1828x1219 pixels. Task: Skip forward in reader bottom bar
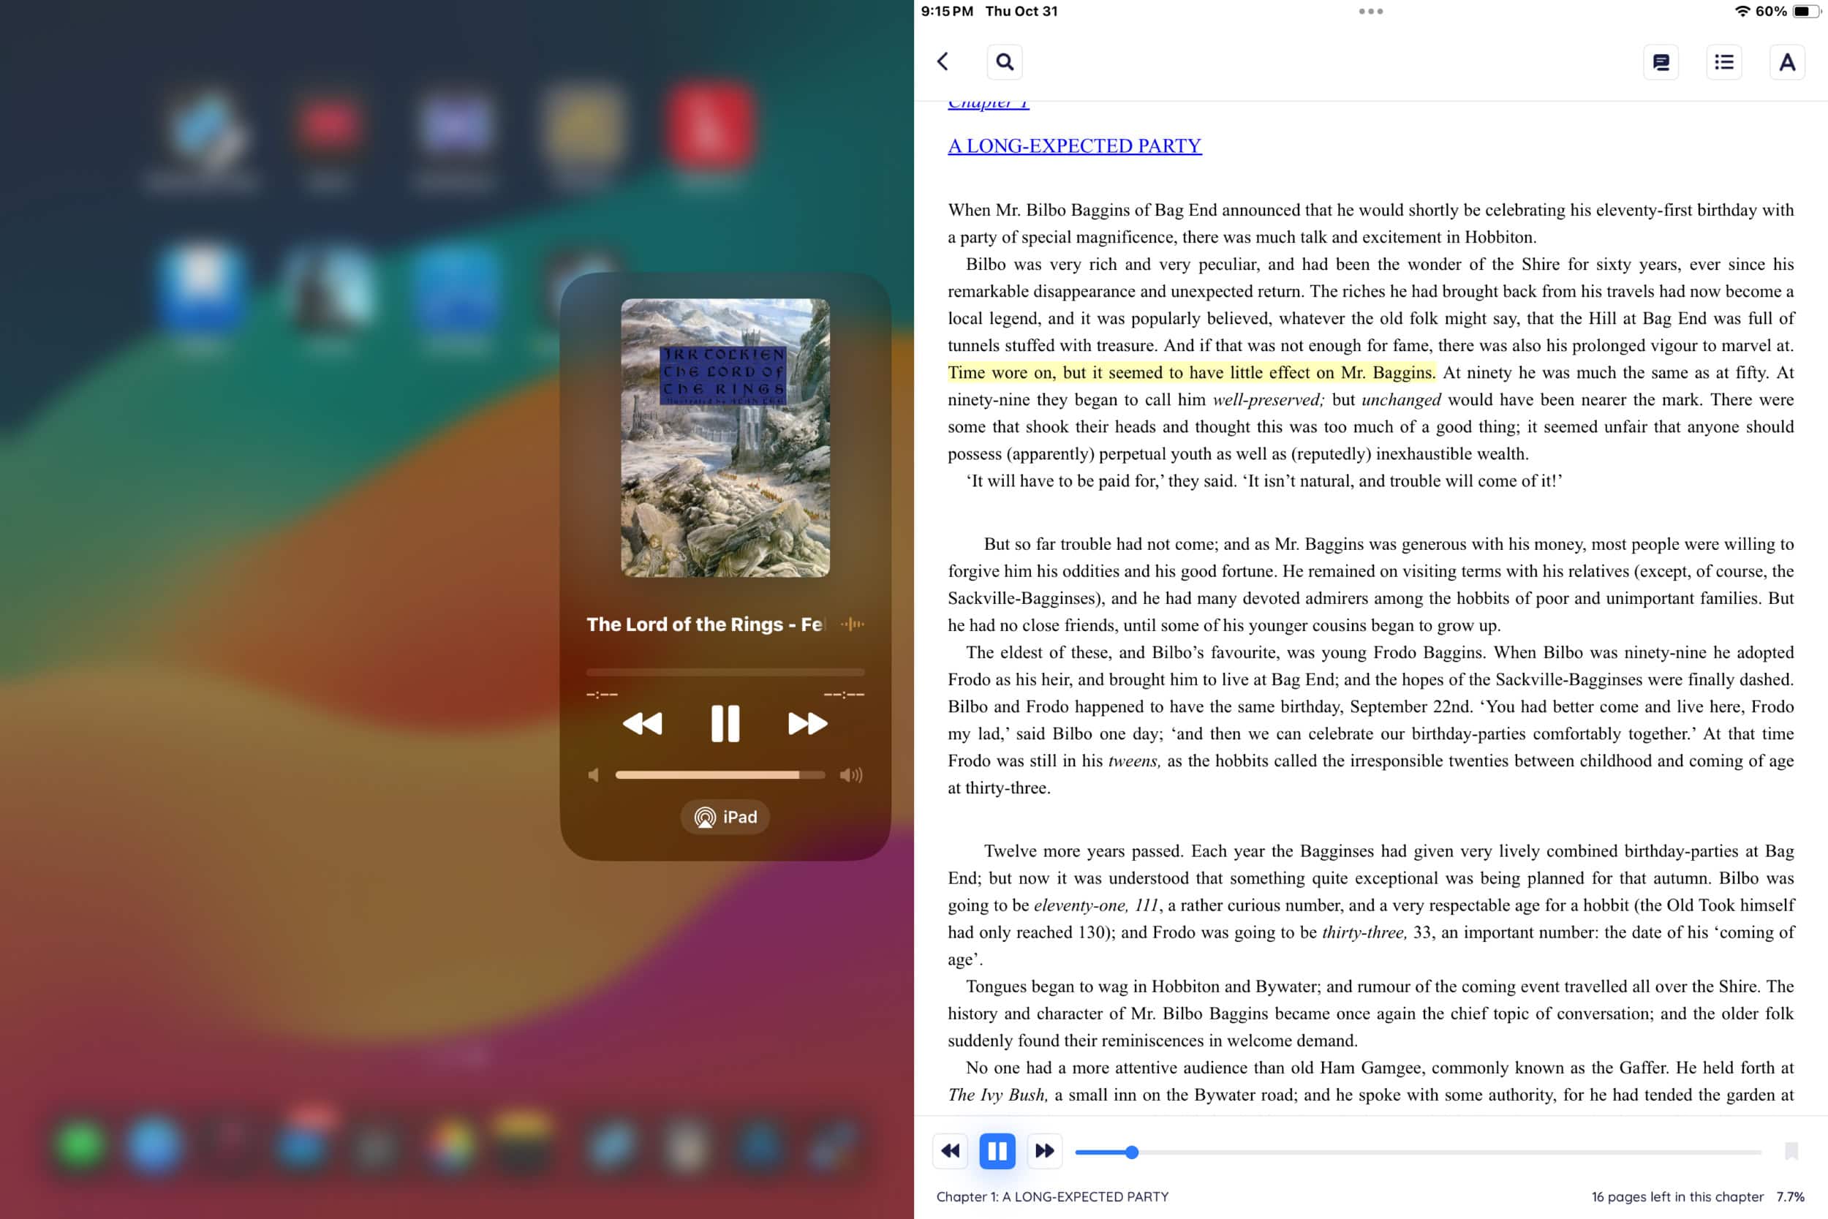click(1045, 1150)
